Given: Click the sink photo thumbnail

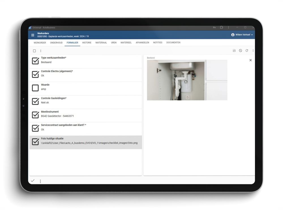Looking at the screenshot, I should pyautogui.click(x=176, y=81).
